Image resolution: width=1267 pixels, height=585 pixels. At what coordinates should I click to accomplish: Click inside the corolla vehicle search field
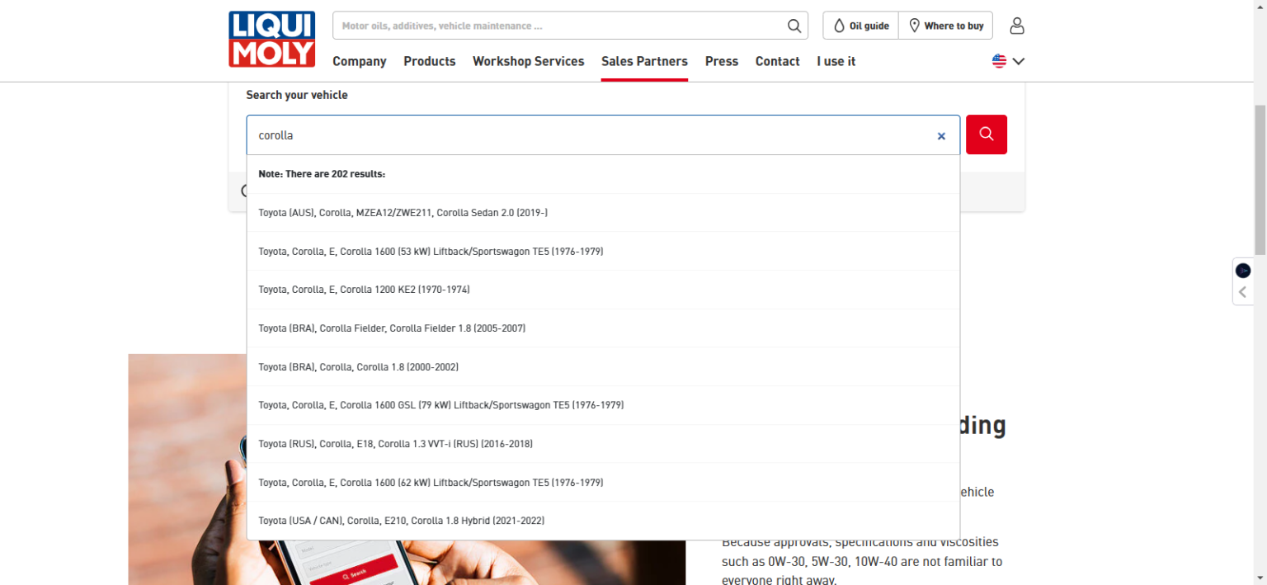(577, 135)
